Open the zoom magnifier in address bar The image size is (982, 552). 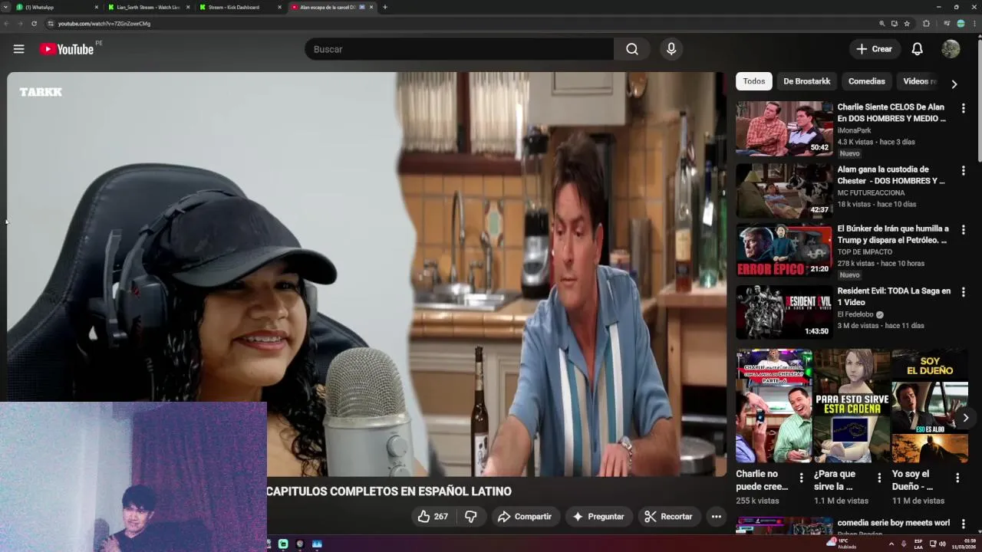882,24
